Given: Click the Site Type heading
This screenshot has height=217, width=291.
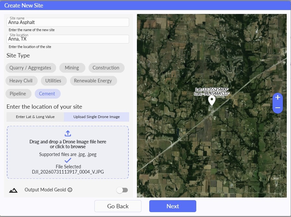Looking at the screenshot, I should (x=18, y=55).
